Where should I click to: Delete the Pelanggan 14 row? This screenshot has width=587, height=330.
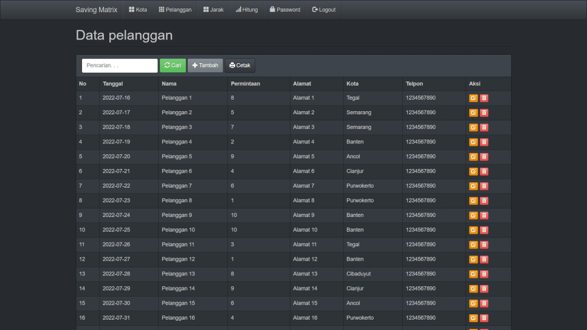click(484, 289)
